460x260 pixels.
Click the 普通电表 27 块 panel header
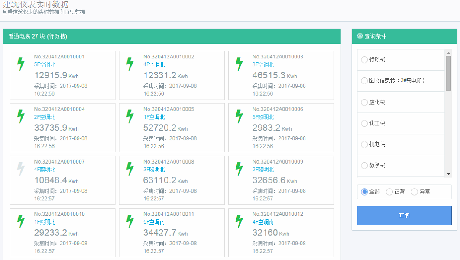click(x=172, y=36)
